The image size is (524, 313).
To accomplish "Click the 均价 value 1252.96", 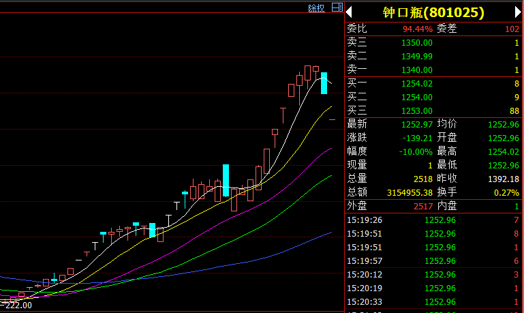I will pyautogui.click(x=504, y=125).
